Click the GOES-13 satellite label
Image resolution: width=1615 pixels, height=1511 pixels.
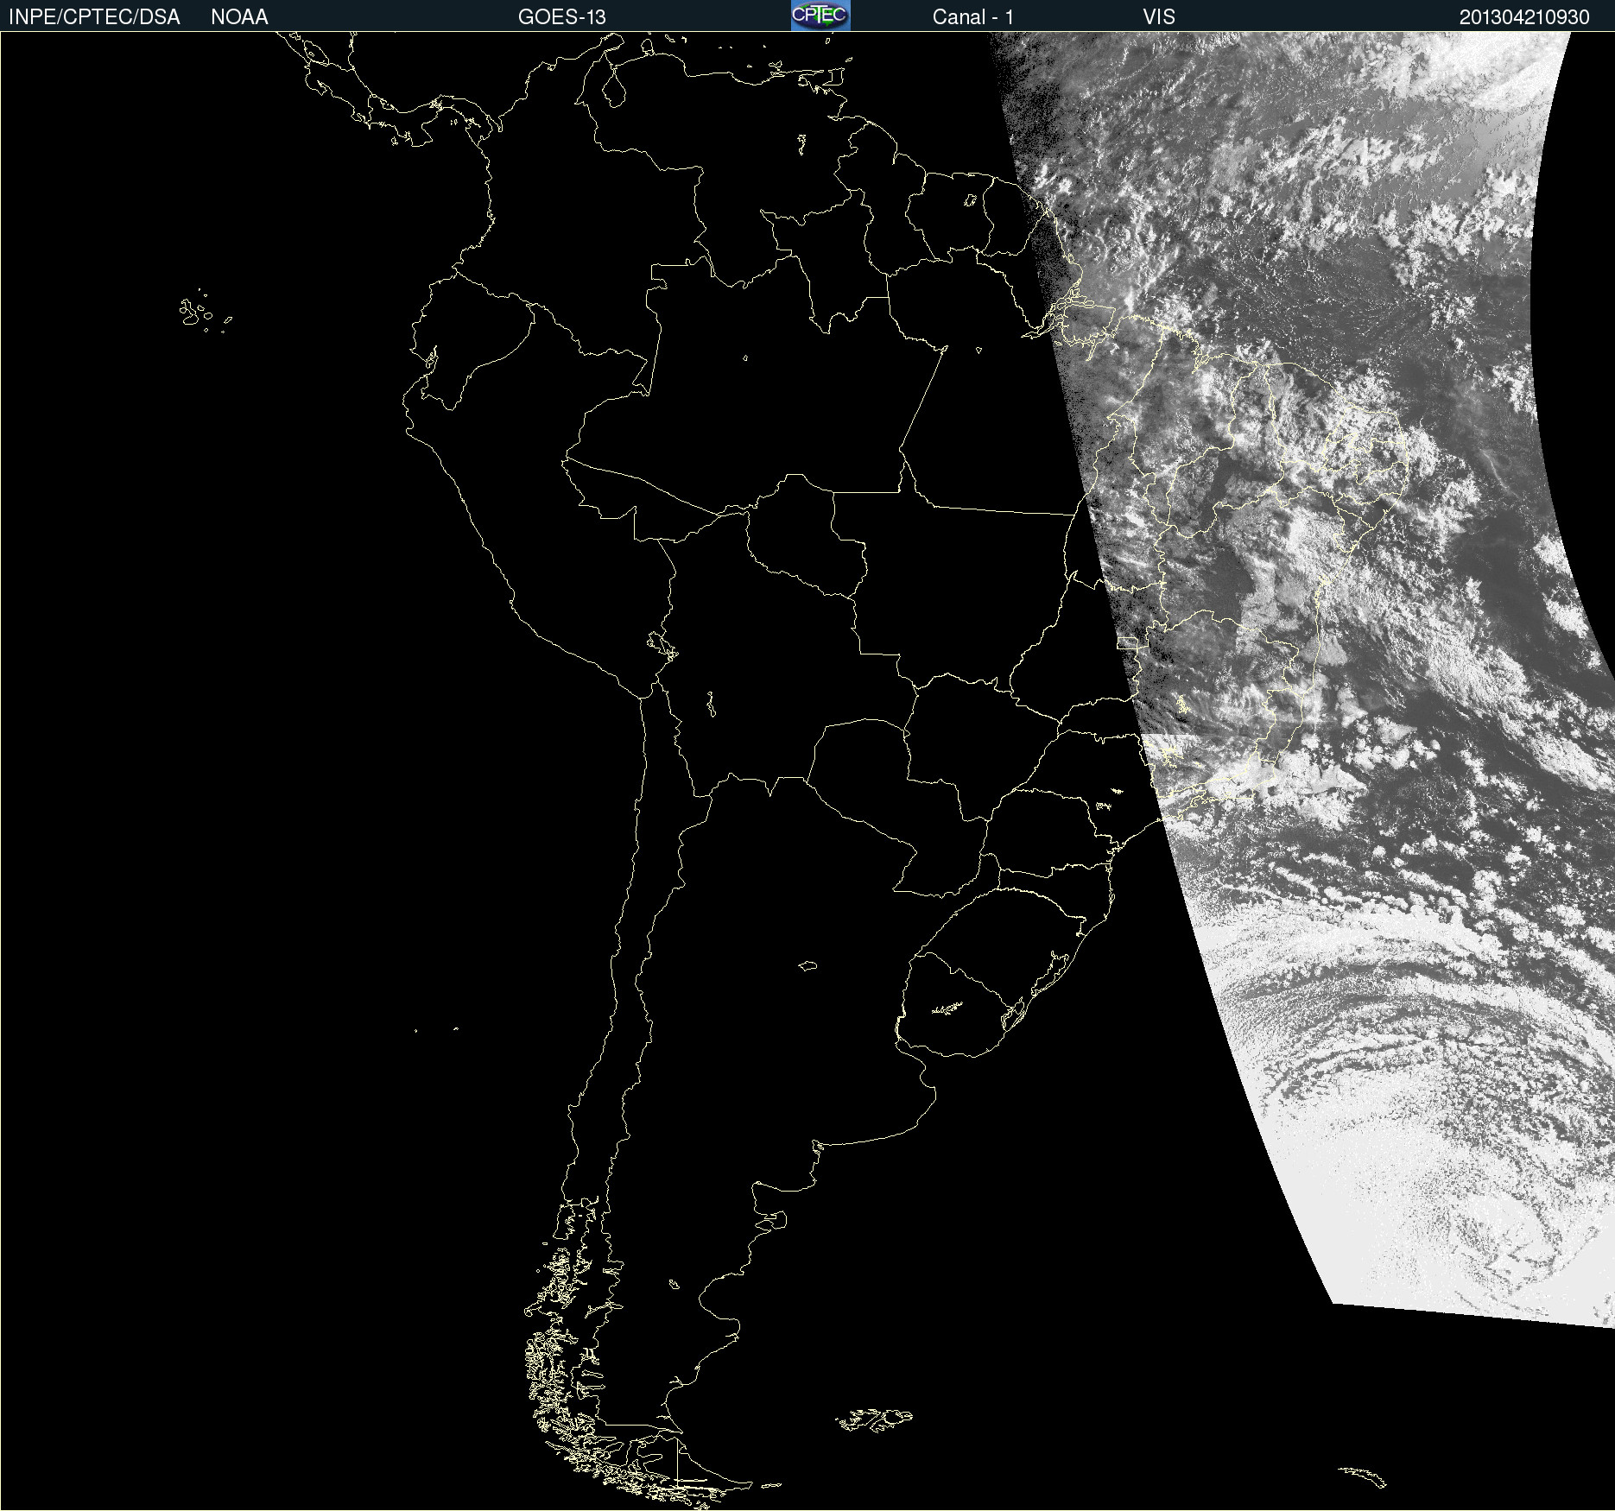point(562,17)
